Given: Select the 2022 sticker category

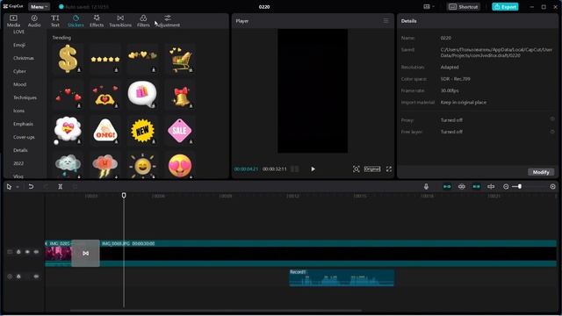Looking at the screenshot, I should (x=18, y=163).
